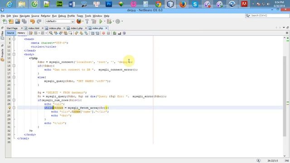Image resolution: width=290 pixels, height=163 pixels.
Task: Click the New File toolbar icon
Action: click(x=5, y=21)
